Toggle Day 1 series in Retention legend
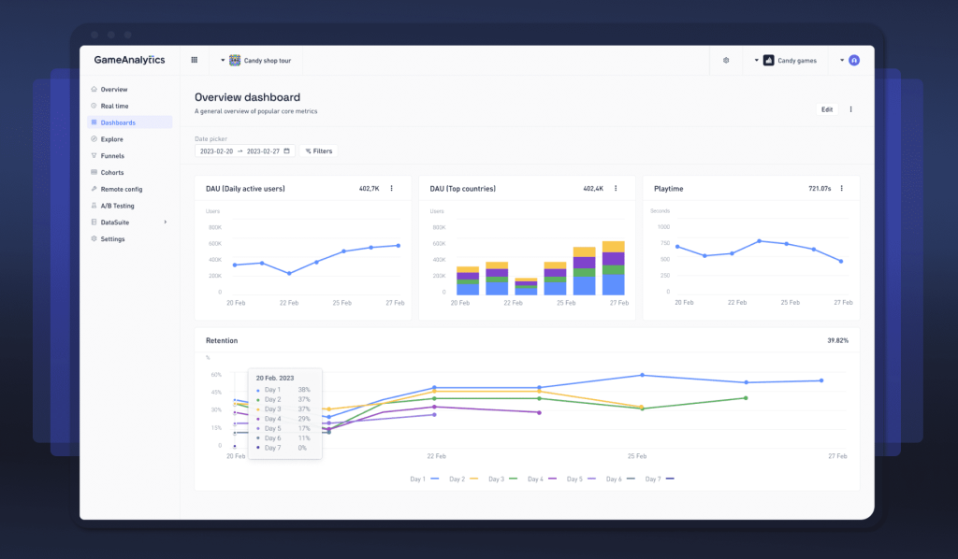The image size is (958, 559). [420, 479]
